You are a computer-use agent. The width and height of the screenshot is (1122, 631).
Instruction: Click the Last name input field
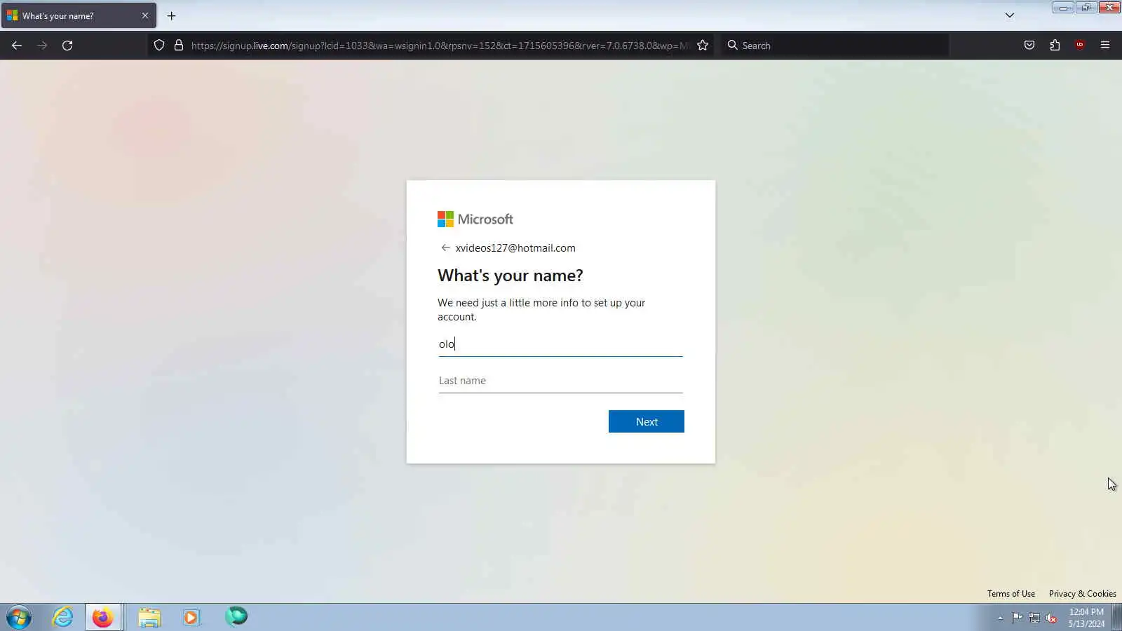coord(560,381)
